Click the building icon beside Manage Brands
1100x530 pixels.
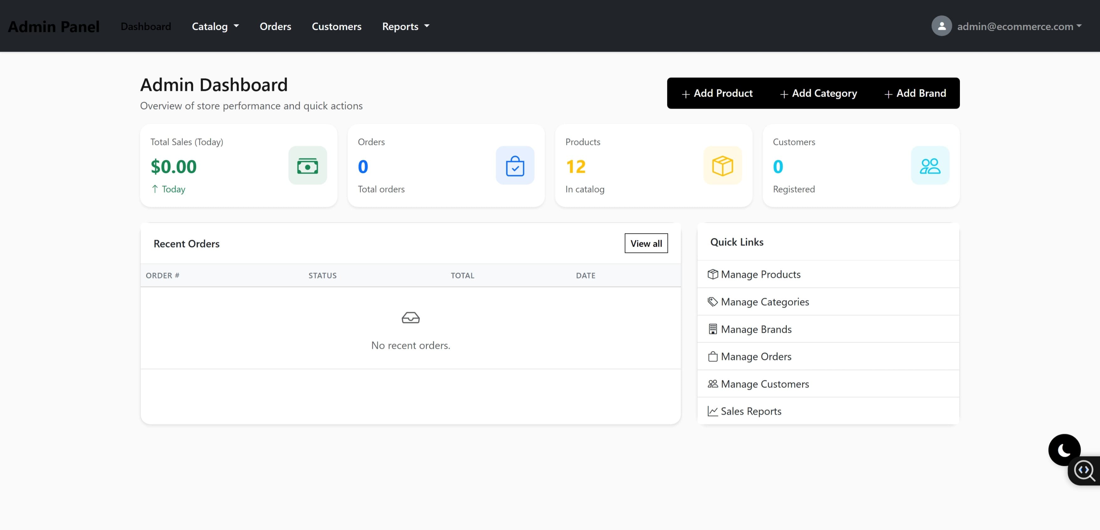coord(713,329)
